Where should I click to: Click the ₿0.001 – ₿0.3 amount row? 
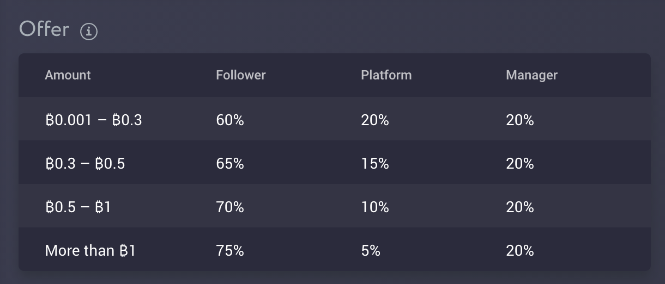coord(335,119)
